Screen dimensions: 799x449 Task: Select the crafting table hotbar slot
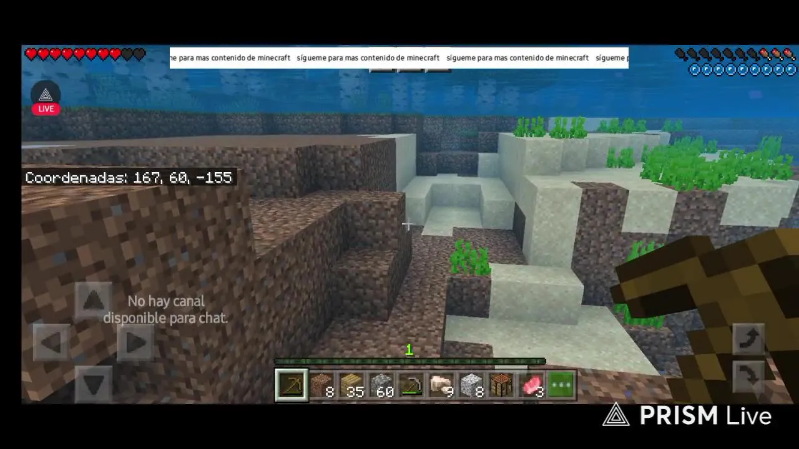(501, 385)
